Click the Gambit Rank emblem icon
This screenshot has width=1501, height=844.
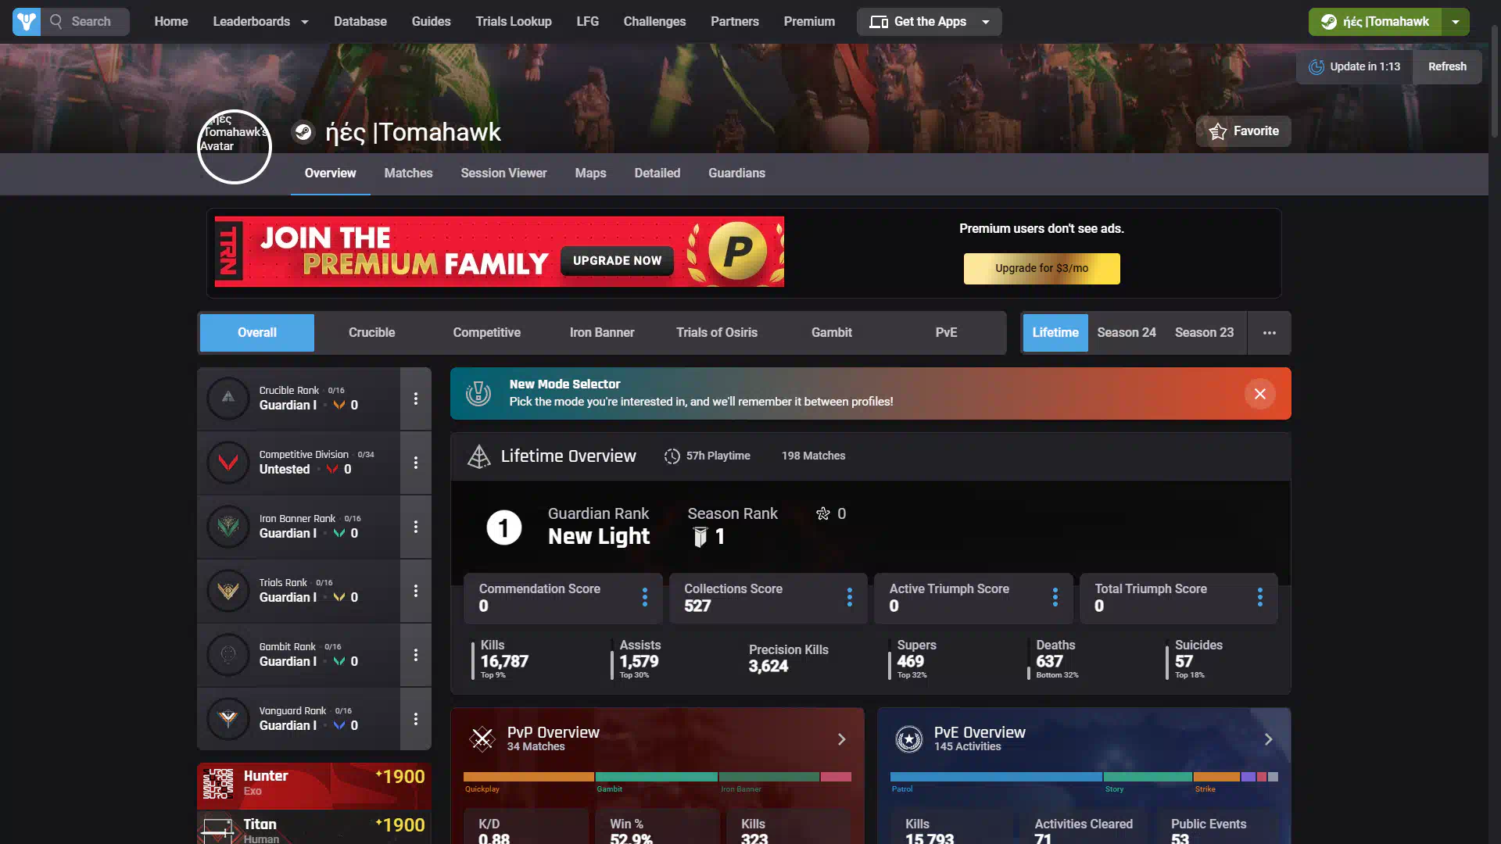(228, 654)
